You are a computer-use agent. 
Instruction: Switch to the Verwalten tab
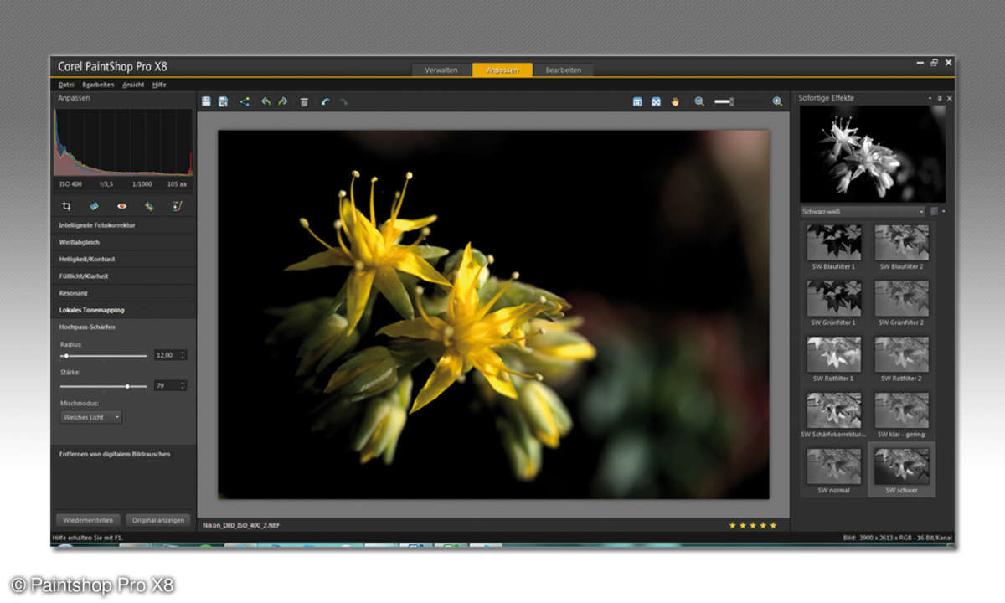tap(441, 70)
